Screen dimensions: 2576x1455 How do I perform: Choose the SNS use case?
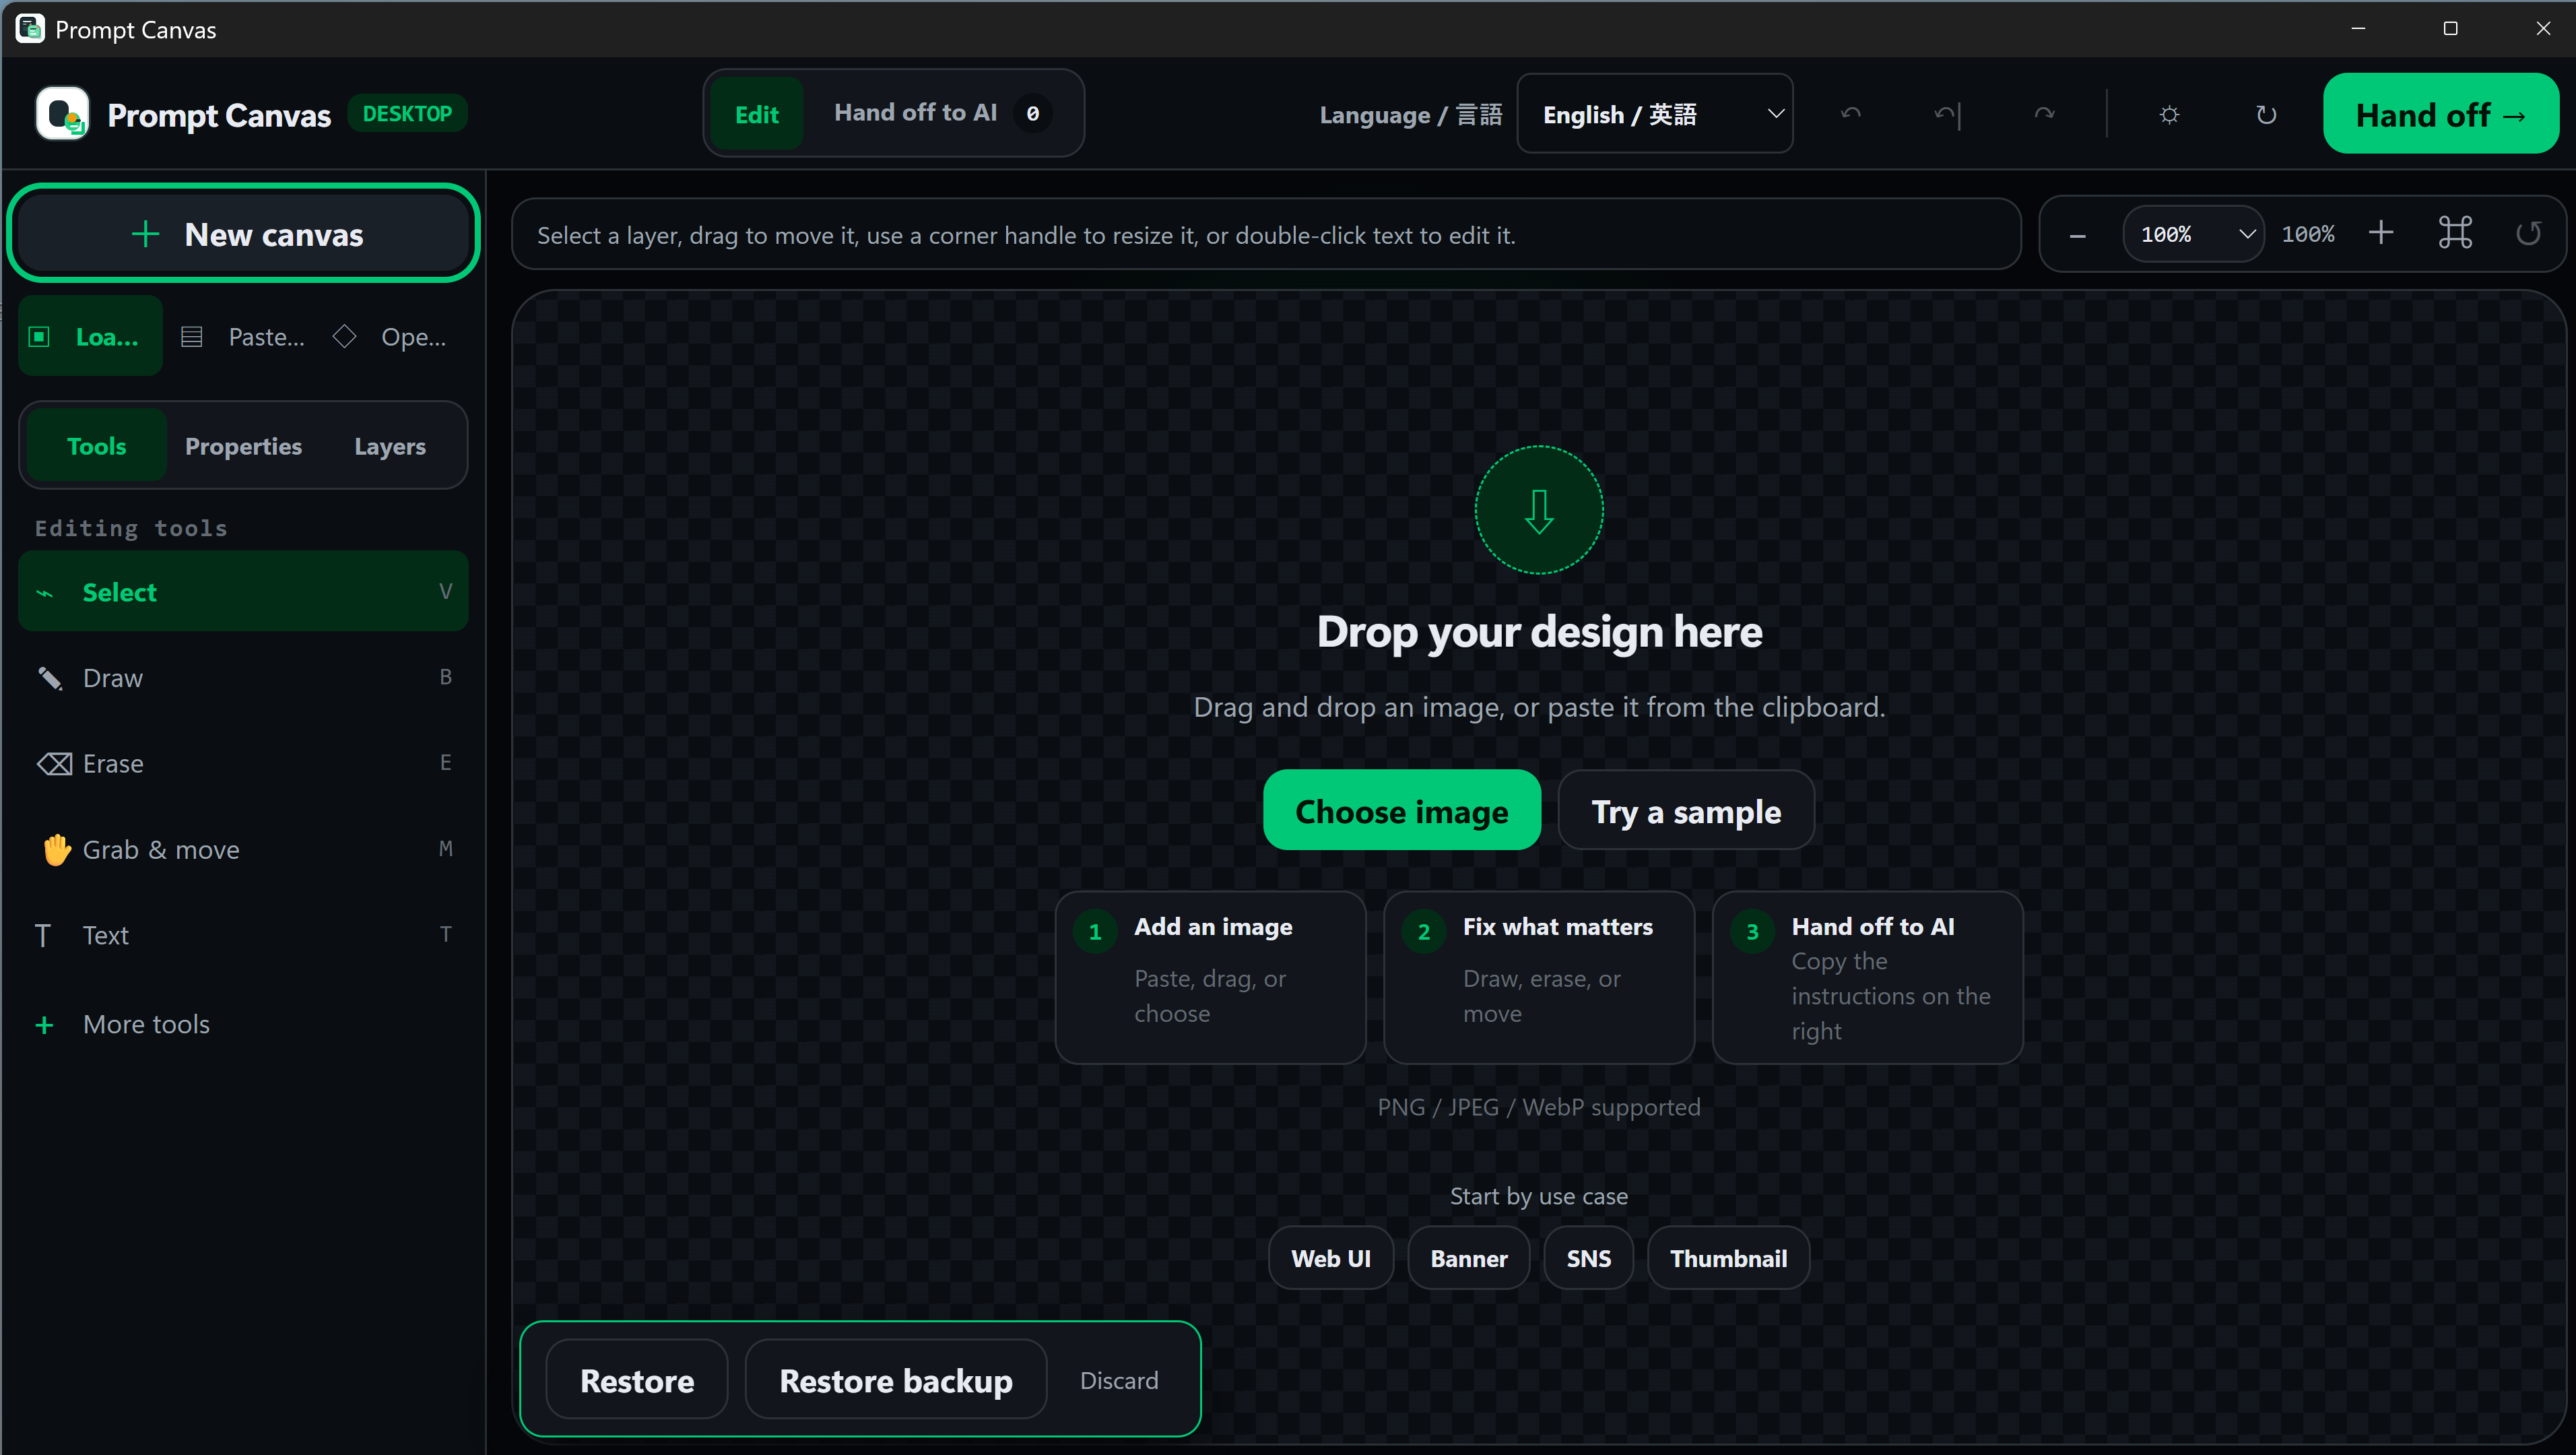(1588, 1258)
